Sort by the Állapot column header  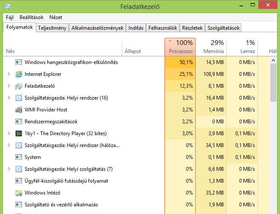pyautogui.click(x=143, y=47)
